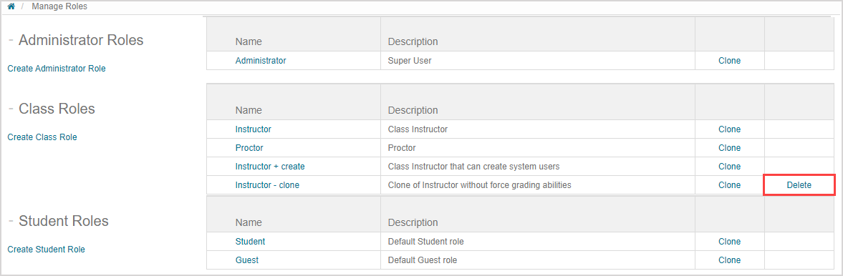Viewport: 843px width, 276px height.
Task: Collapse the Administrator Roles section
Action: (11, 40)
